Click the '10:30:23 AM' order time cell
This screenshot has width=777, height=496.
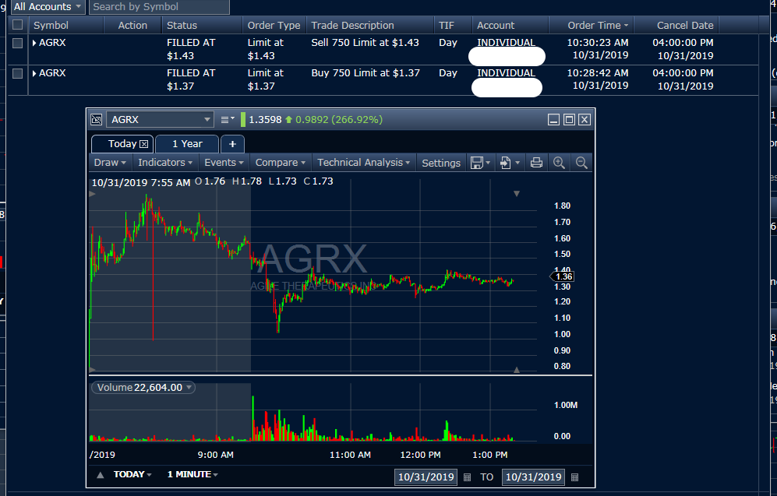point(598,43)
